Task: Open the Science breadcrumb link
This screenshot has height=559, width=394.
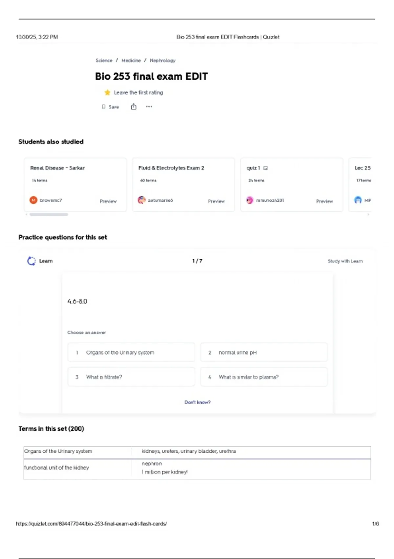Action: pyautogui.click(x=104, y=61)
